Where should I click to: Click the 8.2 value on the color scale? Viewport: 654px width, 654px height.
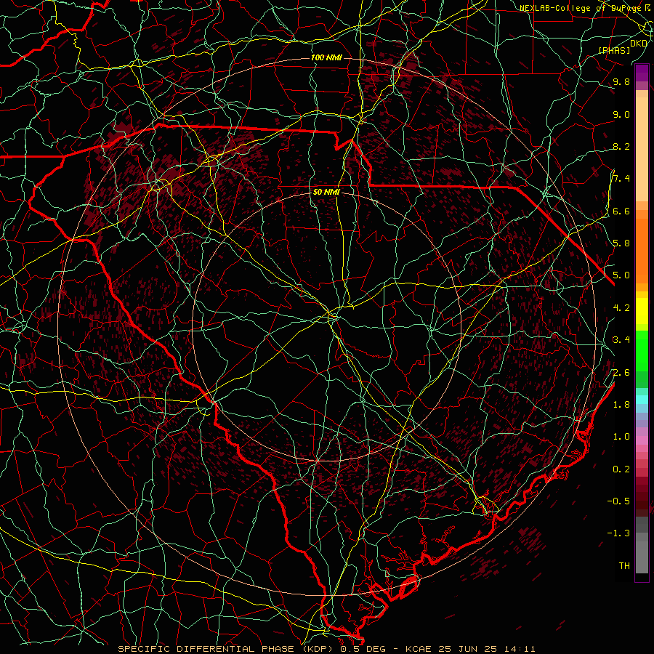coord(621,147)
